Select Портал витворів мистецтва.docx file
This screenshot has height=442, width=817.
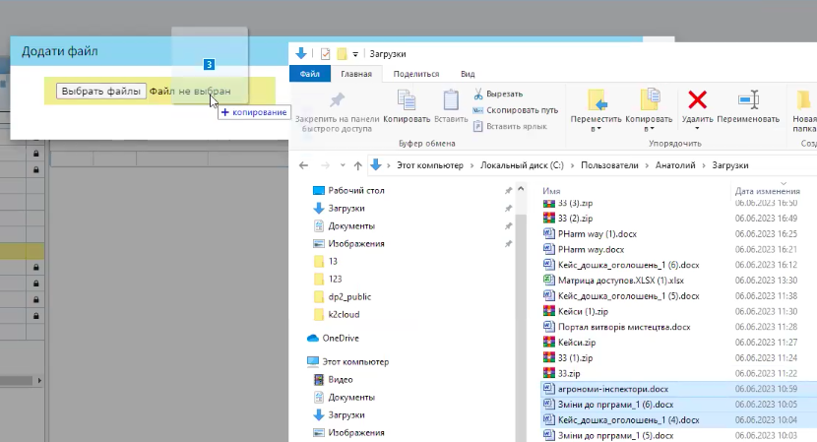click(624, 327)
